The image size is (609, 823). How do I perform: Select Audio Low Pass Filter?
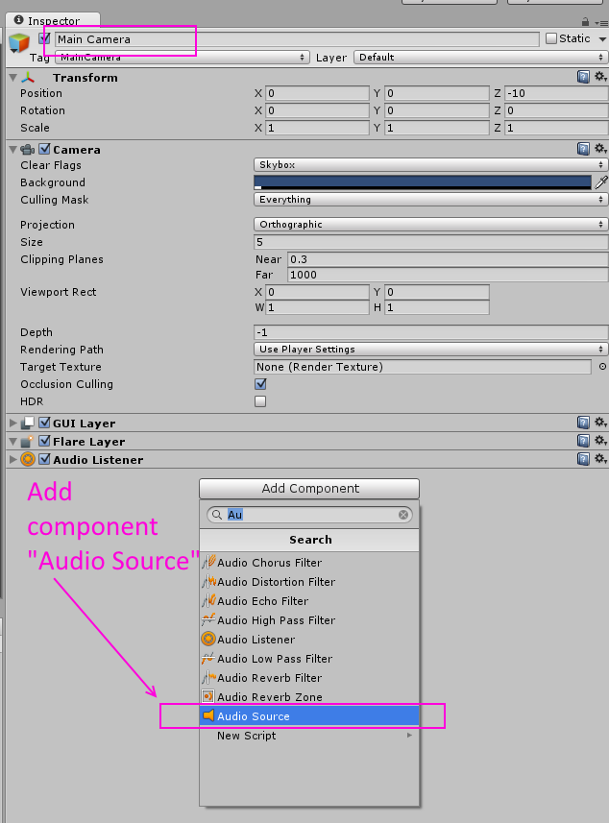pos(309,658)
